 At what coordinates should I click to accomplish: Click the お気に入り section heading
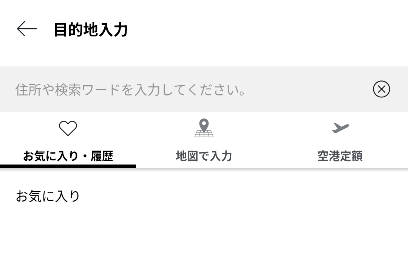pos(48,196)
